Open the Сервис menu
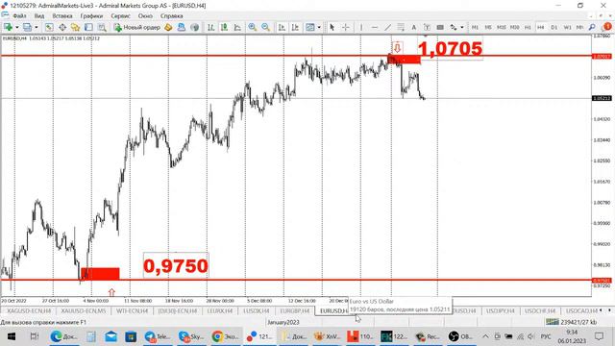The image size is (615, 346). pyautogui.click(x=120, y=16)
